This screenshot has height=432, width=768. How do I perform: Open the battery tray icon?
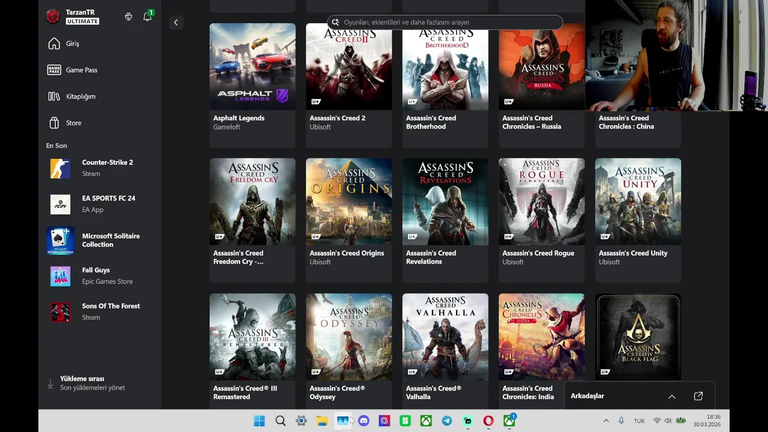(x=680, y=421)
